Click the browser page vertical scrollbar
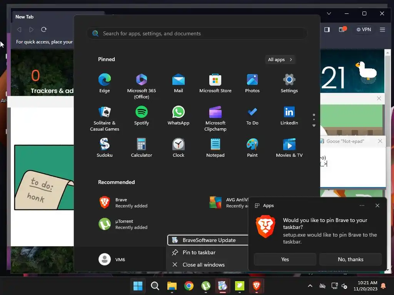394x295 pixels. 387,161
